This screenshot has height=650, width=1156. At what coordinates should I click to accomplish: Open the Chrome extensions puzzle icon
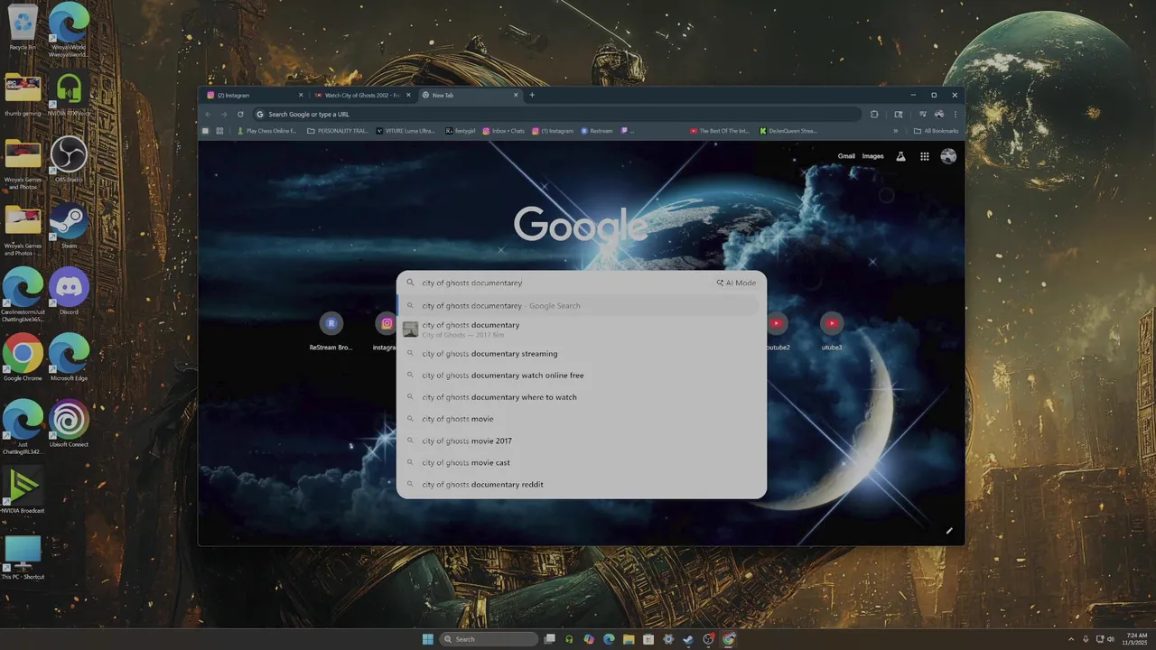coord(874,114)
